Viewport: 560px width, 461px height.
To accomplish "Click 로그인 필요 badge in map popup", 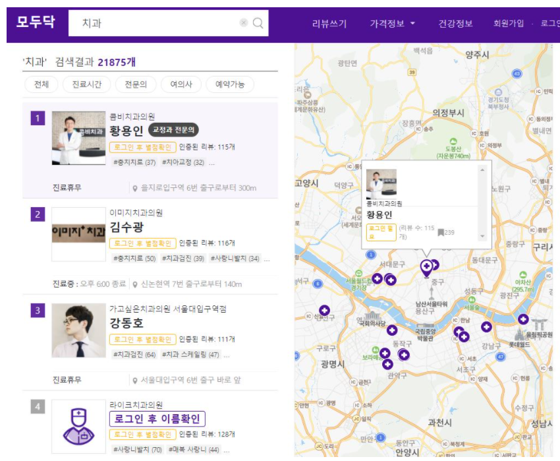I will [381, 232].
